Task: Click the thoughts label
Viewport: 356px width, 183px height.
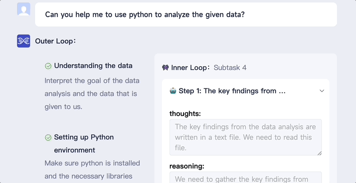Action: point(185,113)
